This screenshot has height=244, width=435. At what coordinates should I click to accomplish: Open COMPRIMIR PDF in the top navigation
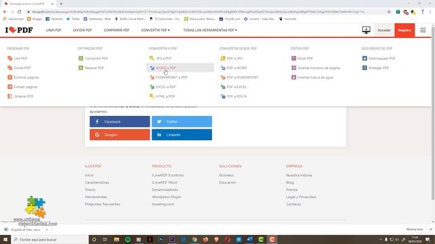point(116,30)
